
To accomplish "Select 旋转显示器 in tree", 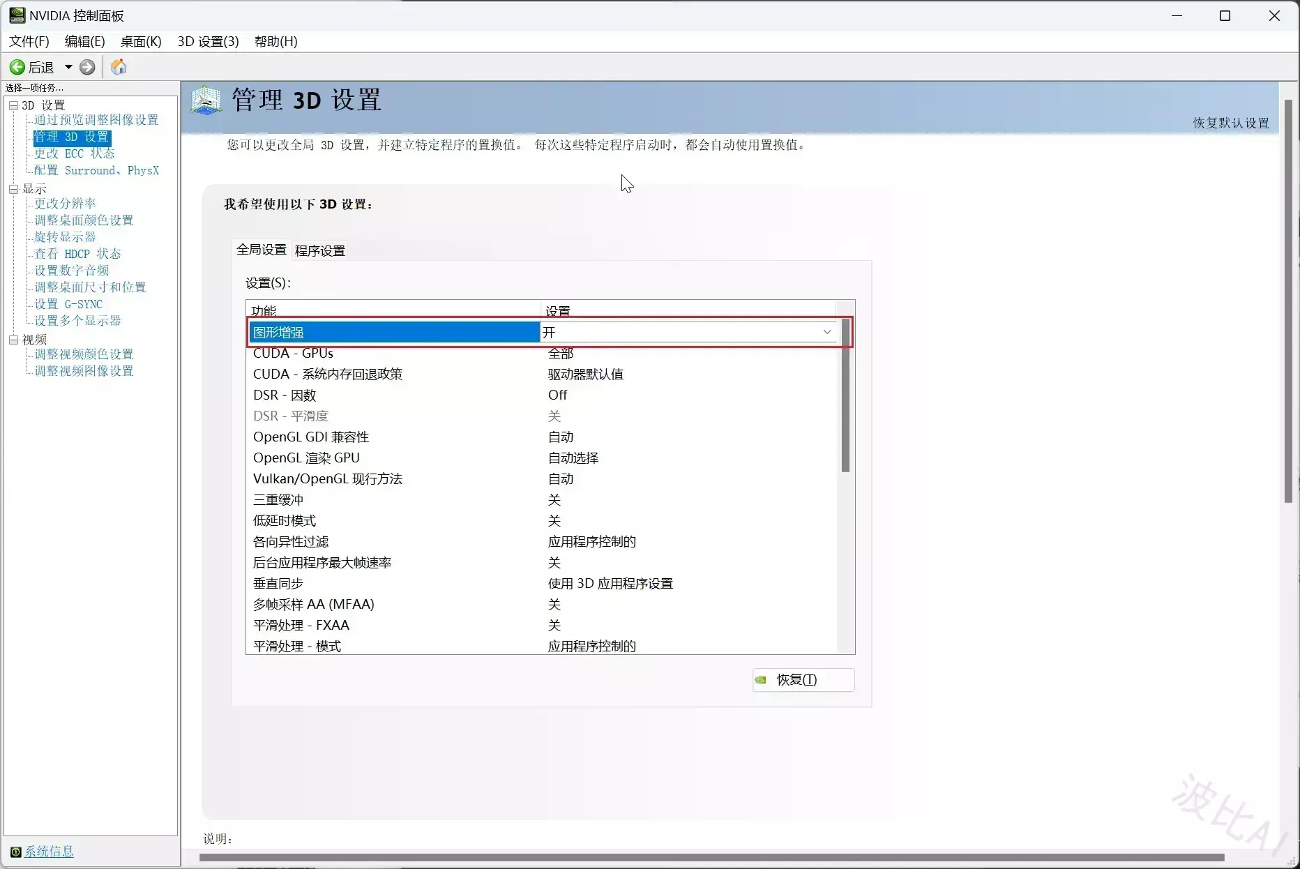I will click(x=66, y=237).
